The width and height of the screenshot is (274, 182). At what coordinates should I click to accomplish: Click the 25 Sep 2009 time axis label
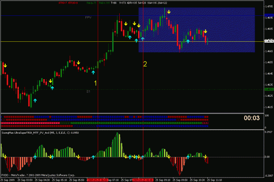(7, 180)
